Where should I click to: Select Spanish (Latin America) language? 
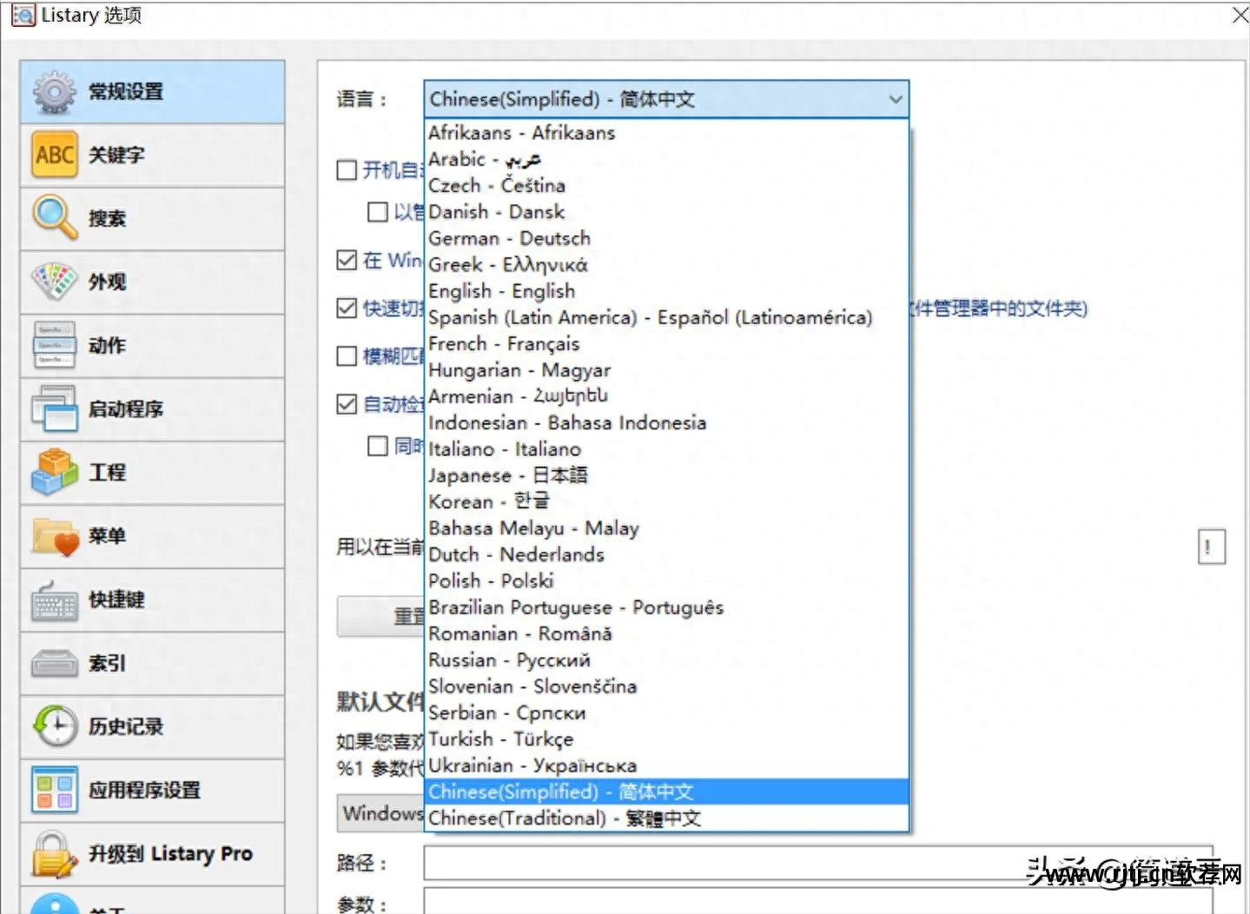click(x=667, y=317)
